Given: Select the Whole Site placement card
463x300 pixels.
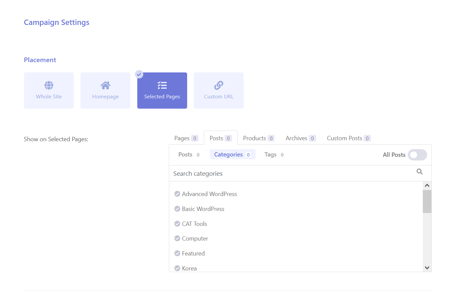Looking at the screenshot, I should [49, 90].
